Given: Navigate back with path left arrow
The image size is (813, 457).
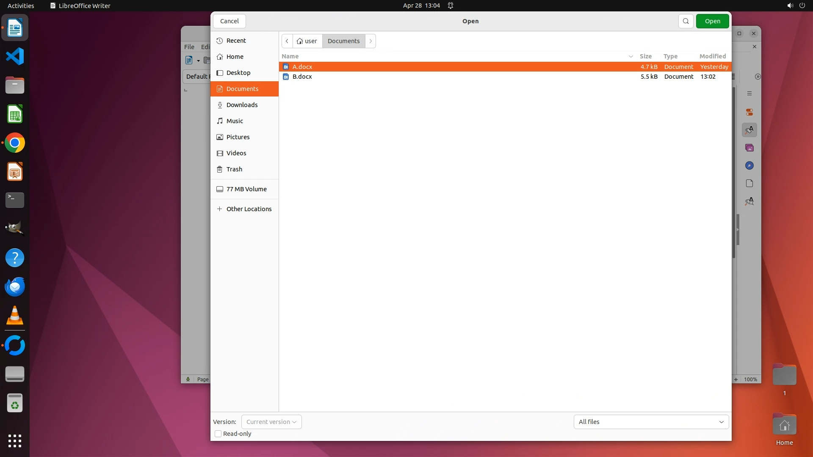Looking at the screenshot, I should [x=287, y=41].
